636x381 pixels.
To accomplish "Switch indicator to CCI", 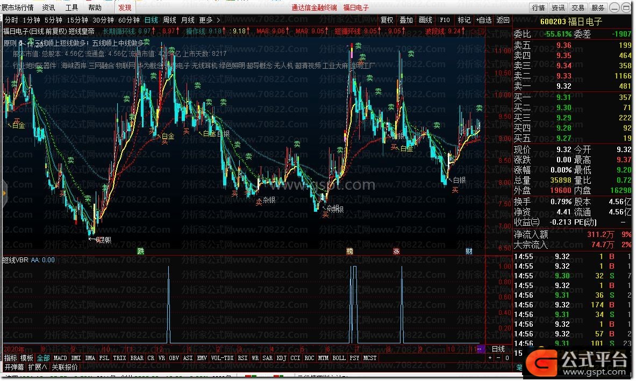I will [x=295, y=358].
